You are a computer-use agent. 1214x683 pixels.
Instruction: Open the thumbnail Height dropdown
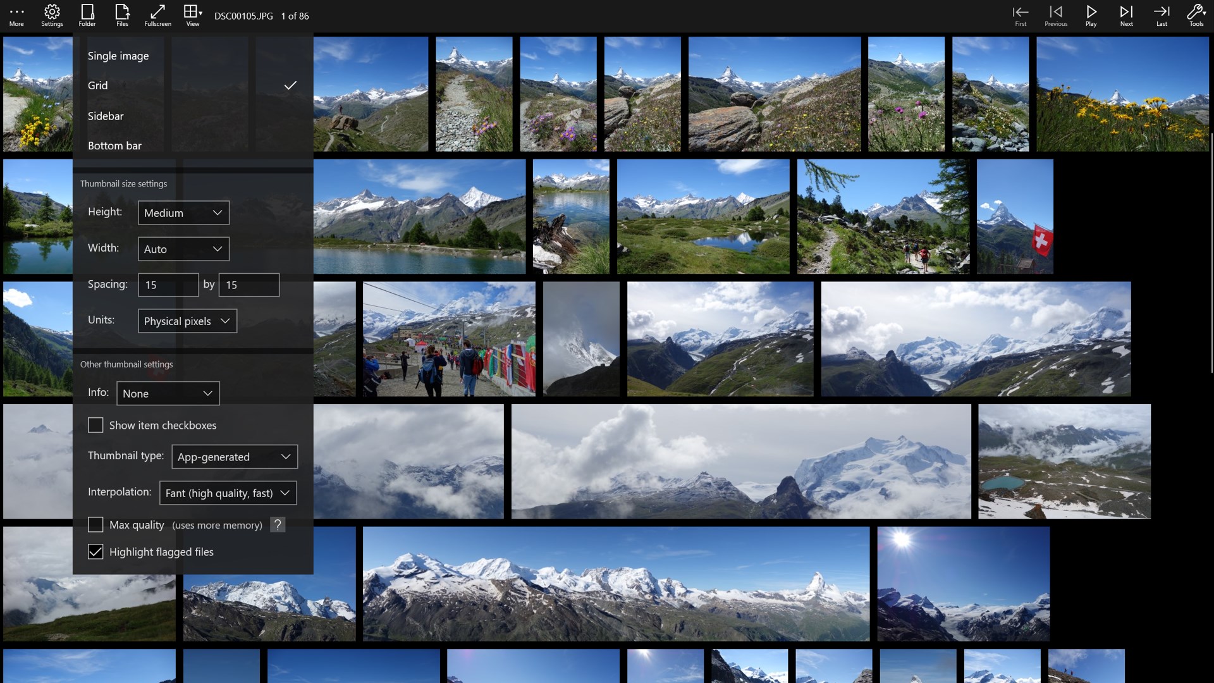click(183, 213)
